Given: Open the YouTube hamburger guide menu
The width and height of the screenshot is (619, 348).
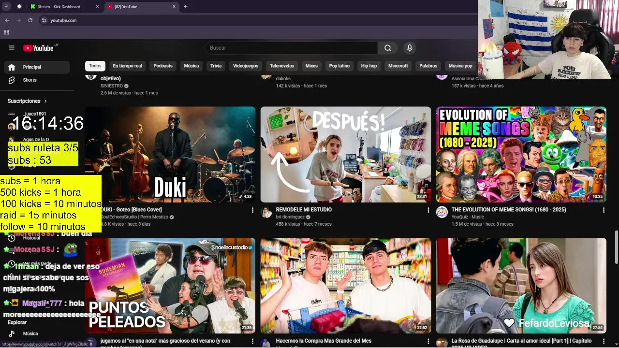Looking at the screenshot, I should 12,48.
